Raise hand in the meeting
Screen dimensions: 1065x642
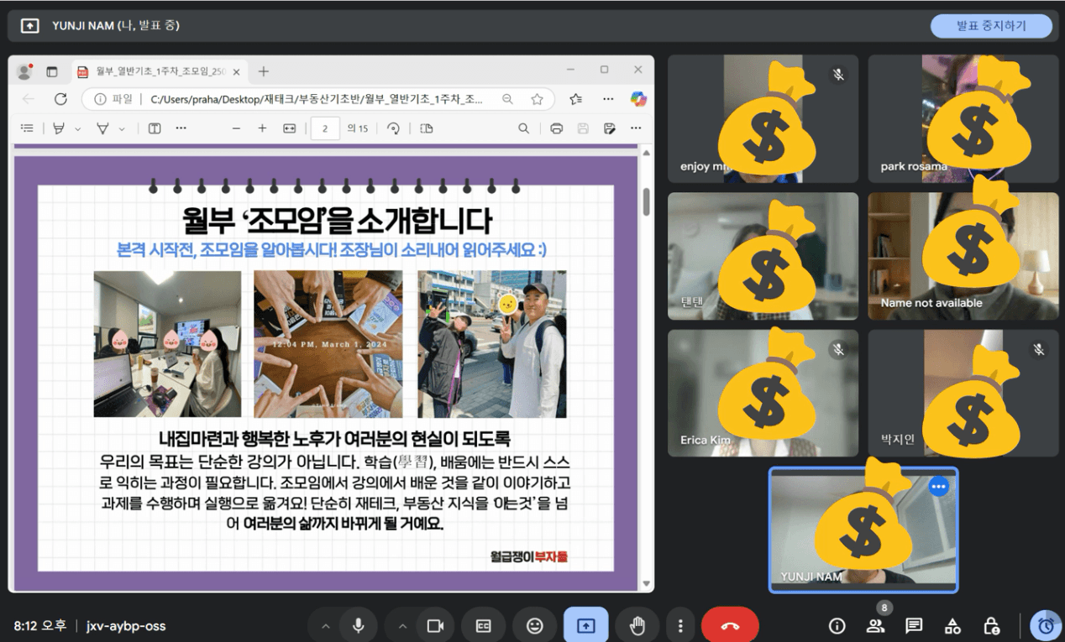(x=637, y=626)
